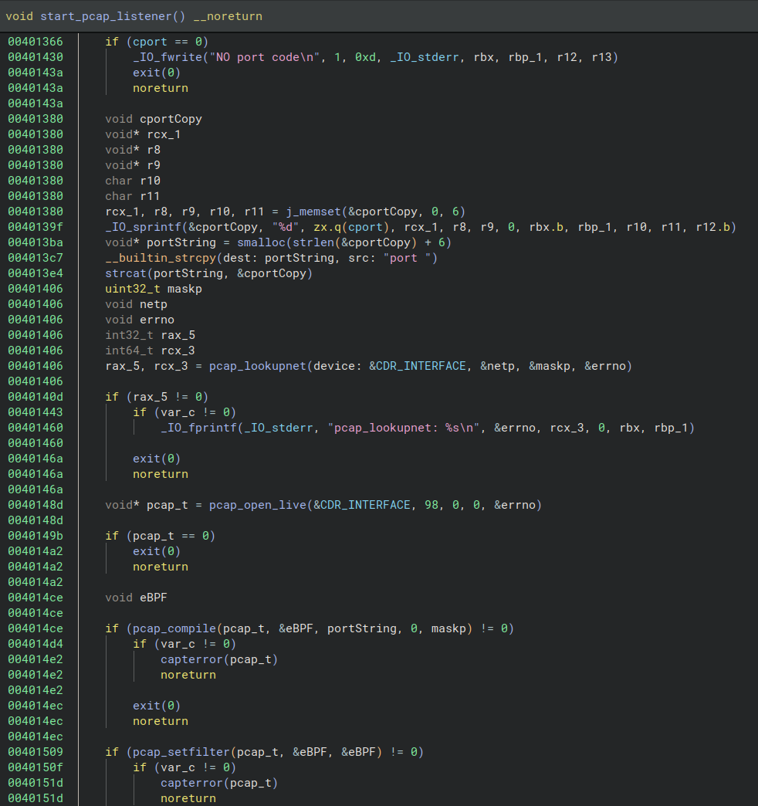758x806 pixels.
Task: Click the "void errno" declaration
Action: coord(140,319)
